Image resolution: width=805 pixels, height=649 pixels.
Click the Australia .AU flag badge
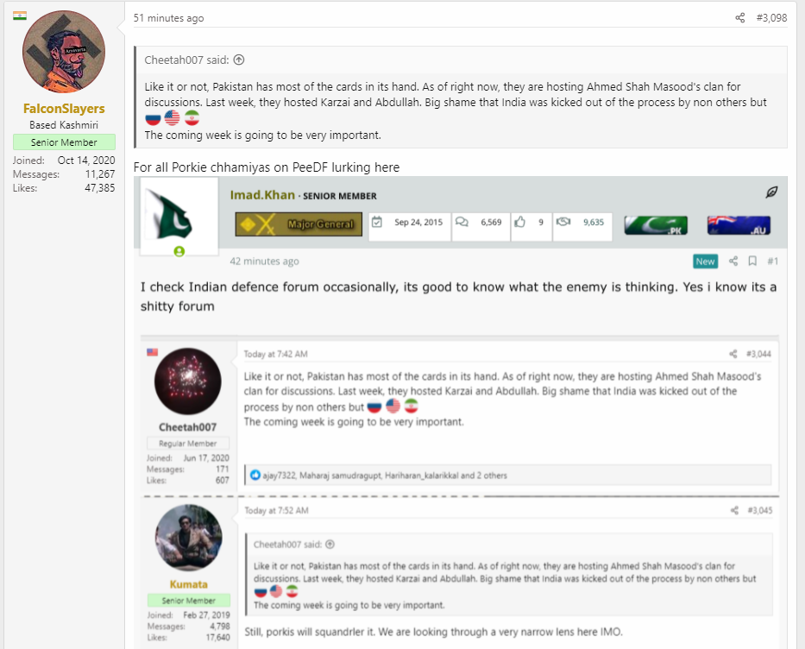739,225
